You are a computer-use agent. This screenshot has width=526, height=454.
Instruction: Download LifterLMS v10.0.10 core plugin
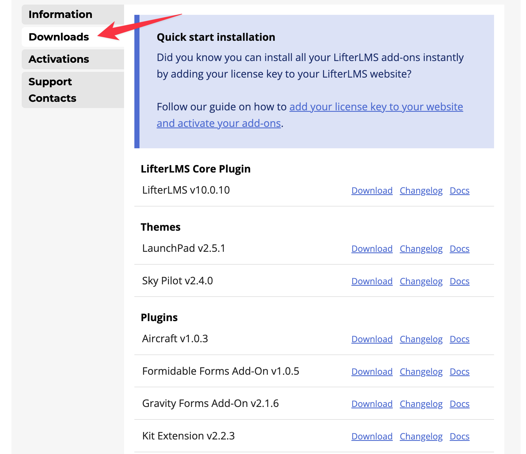372,190
